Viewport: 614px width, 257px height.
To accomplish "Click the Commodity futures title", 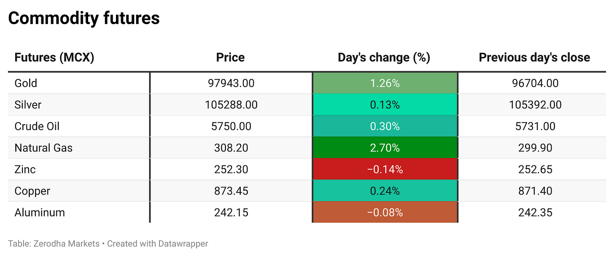I will pyautogui.click(x=84, y=18).
